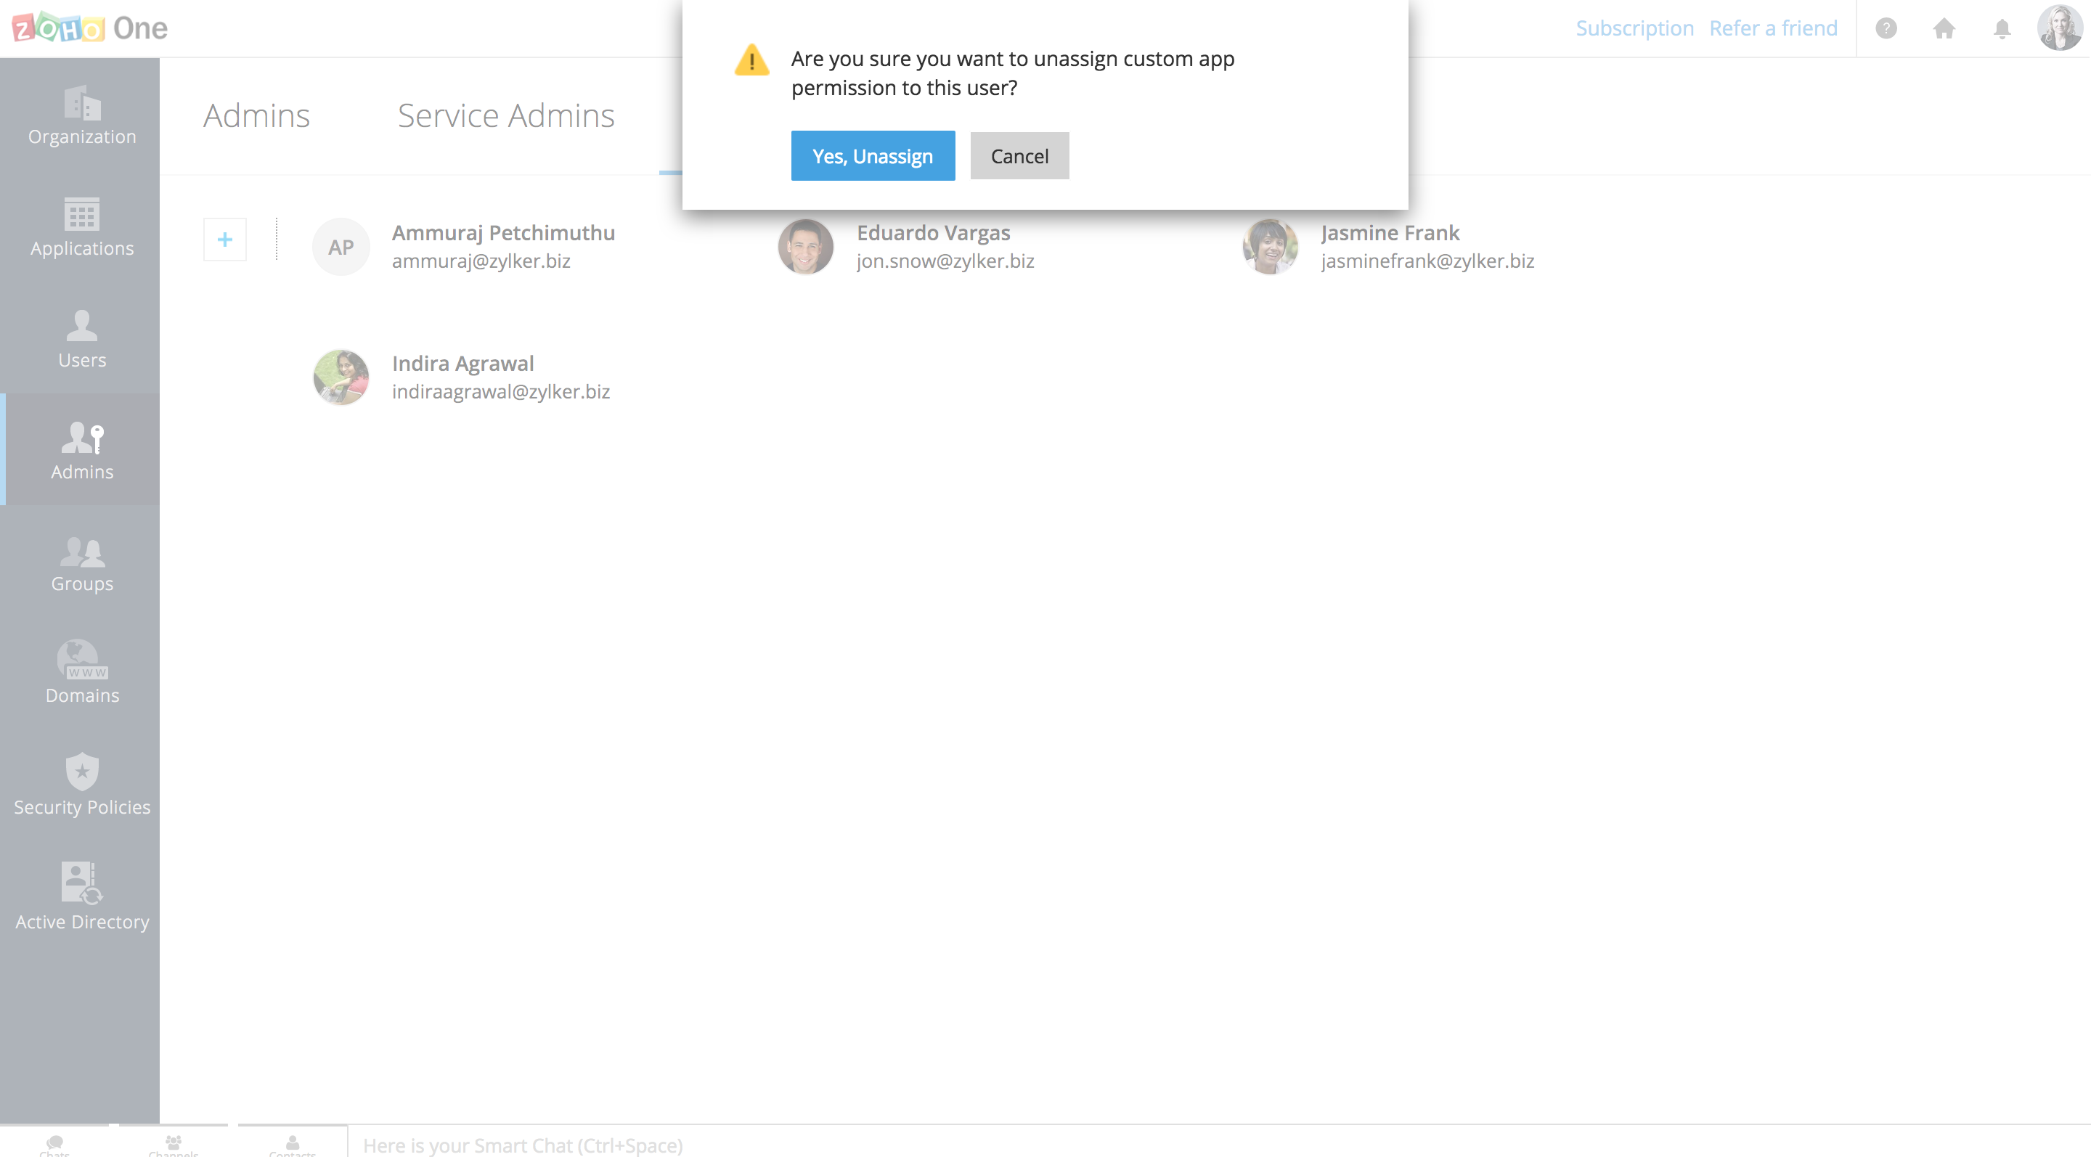Click email ammuraj@zylker.biz
The image size is (2091, 1157).
tap(481, 261)
